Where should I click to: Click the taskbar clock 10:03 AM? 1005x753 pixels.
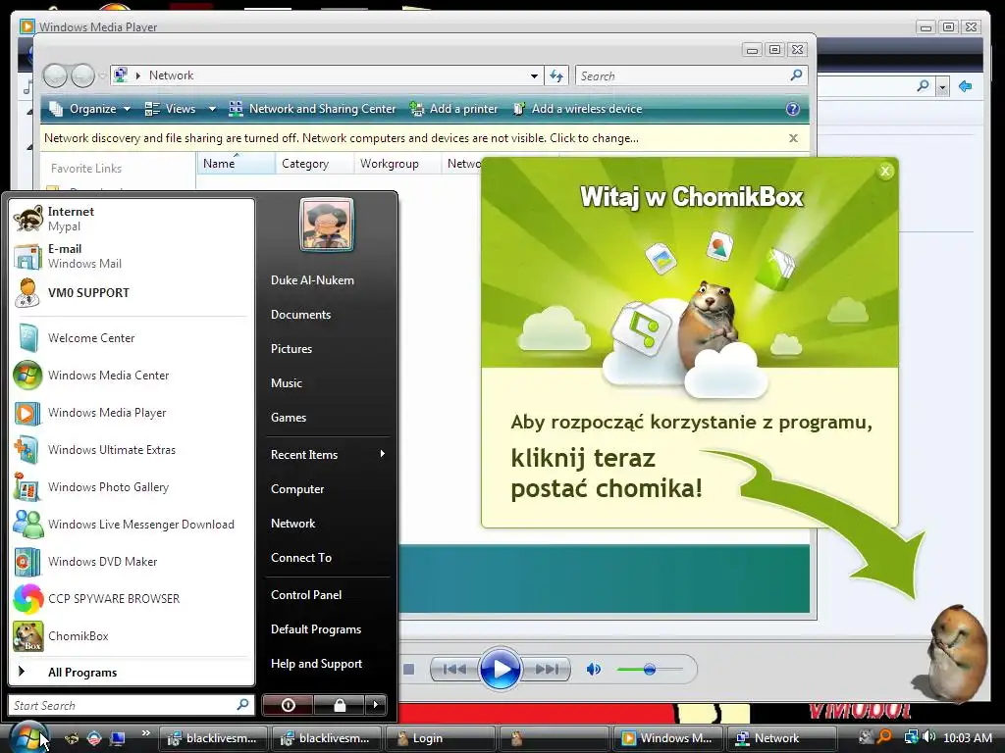pos(968,737)
